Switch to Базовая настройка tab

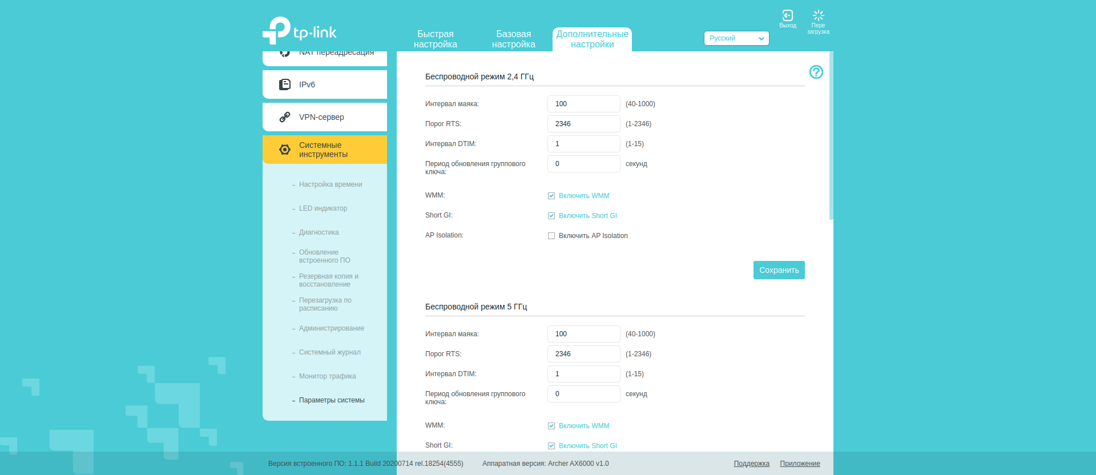(513, 39)
